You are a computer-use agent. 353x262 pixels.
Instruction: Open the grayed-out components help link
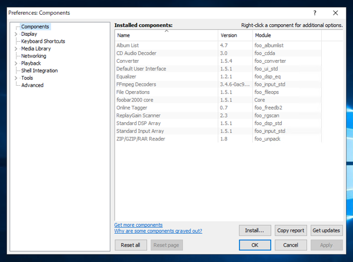[x=158, y=231]
